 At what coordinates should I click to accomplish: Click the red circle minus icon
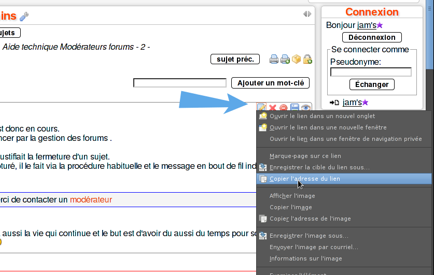coord(284,108)
